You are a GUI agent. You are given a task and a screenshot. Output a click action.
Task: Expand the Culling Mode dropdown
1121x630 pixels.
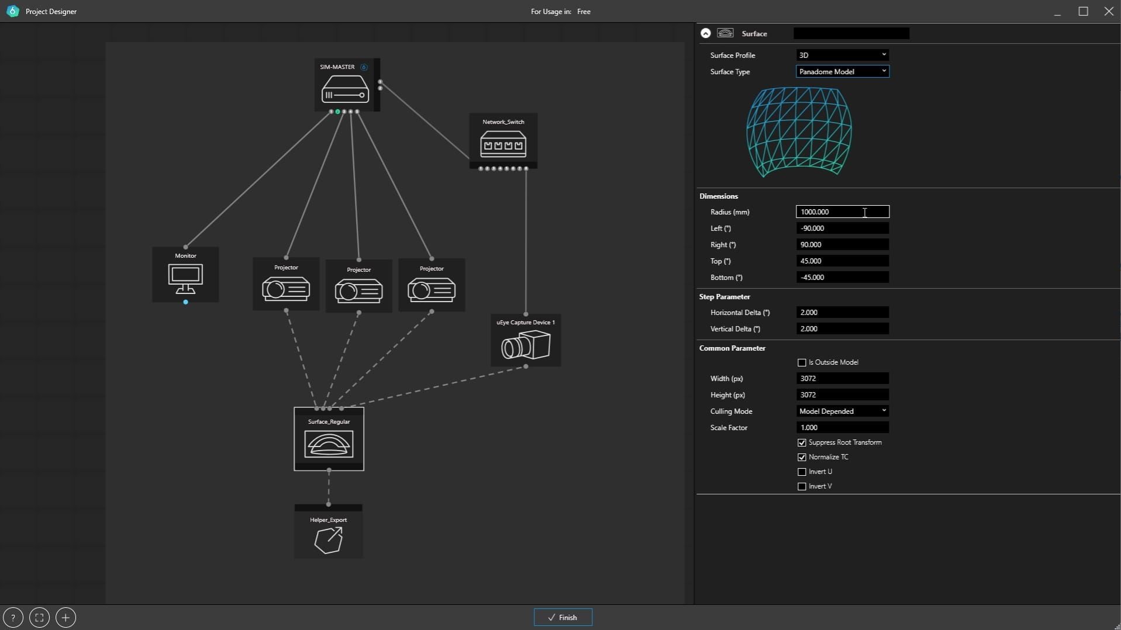[842, 411]
